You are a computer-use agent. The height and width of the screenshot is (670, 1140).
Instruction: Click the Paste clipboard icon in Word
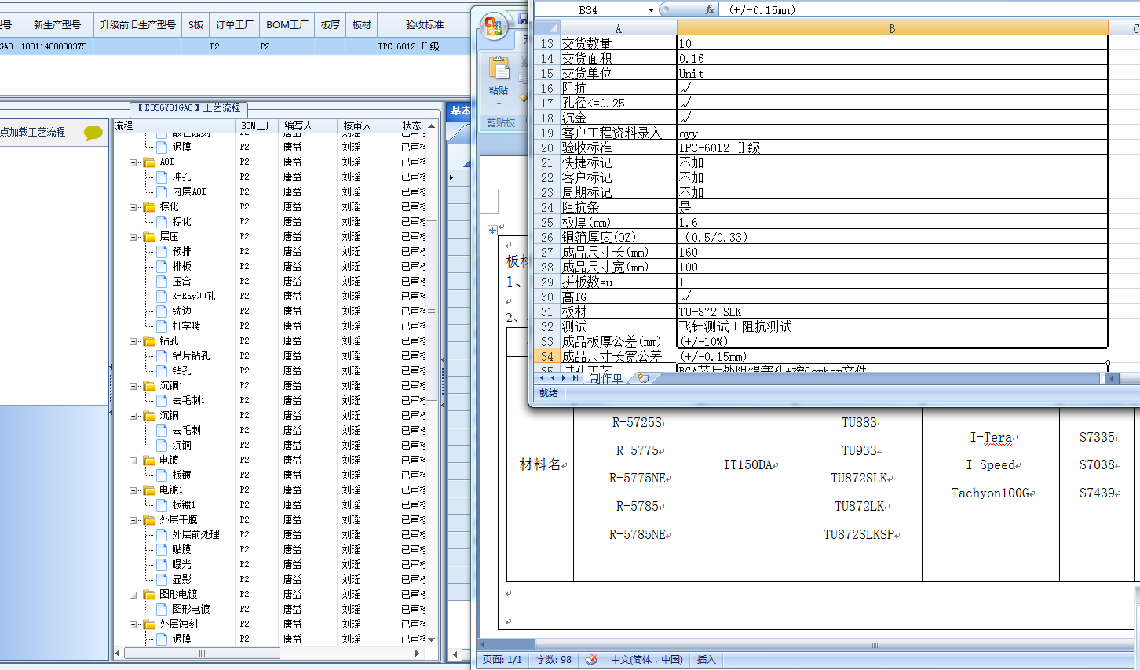pyautogui.click(x=499, y=69)
